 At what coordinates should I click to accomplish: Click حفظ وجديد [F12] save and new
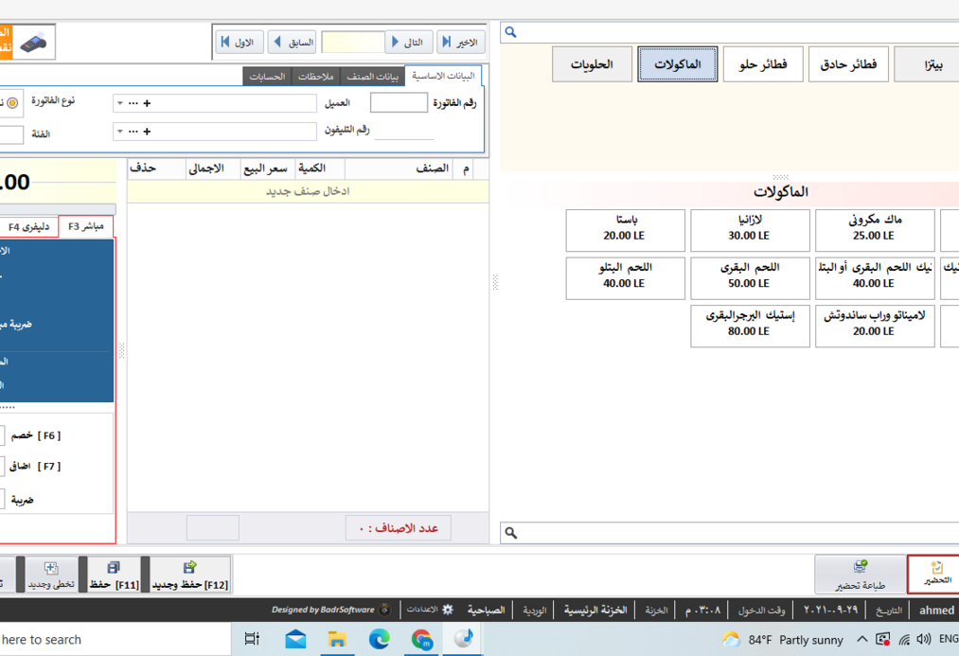pos(190,575)
